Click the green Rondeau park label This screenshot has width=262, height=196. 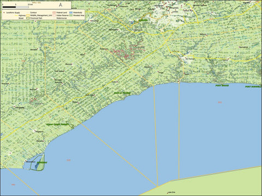[x=42, y=163]
